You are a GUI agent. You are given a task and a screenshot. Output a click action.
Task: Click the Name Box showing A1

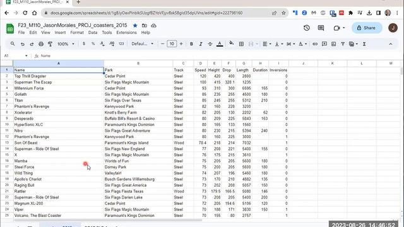coord(15,55)
